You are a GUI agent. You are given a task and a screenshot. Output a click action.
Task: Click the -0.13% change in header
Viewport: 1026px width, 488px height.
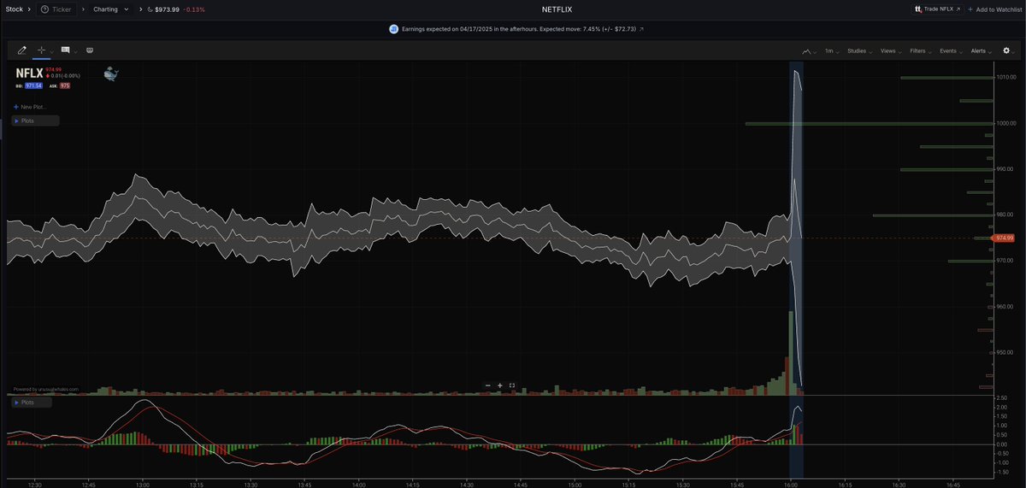193,9
